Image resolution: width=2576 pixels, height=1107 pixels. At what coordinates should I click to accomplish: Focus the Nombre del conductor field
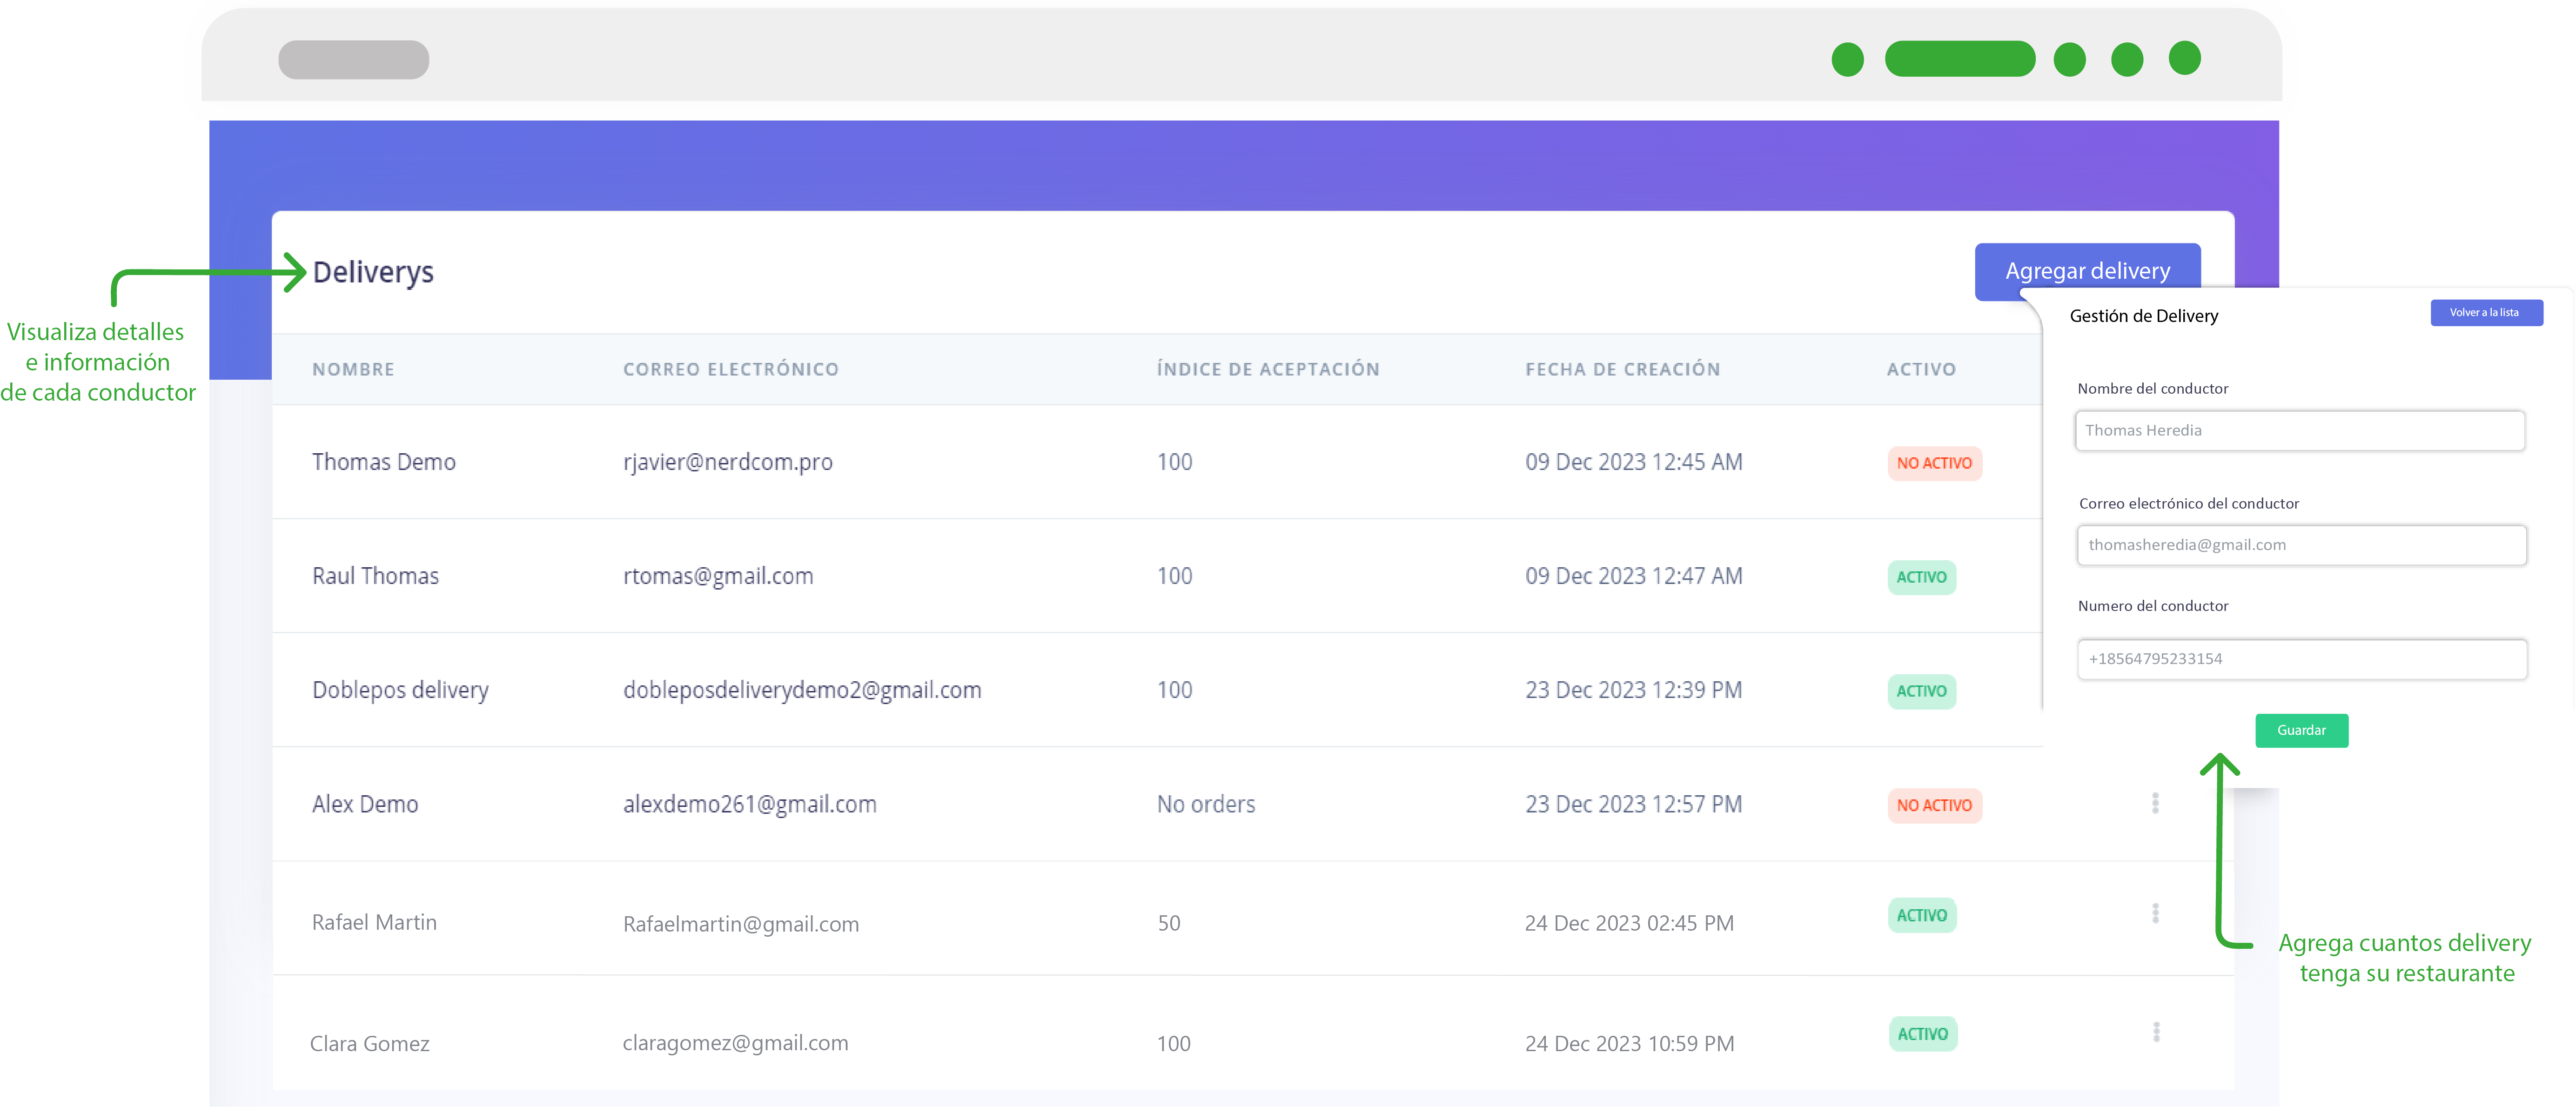(x=2299, y=430)
